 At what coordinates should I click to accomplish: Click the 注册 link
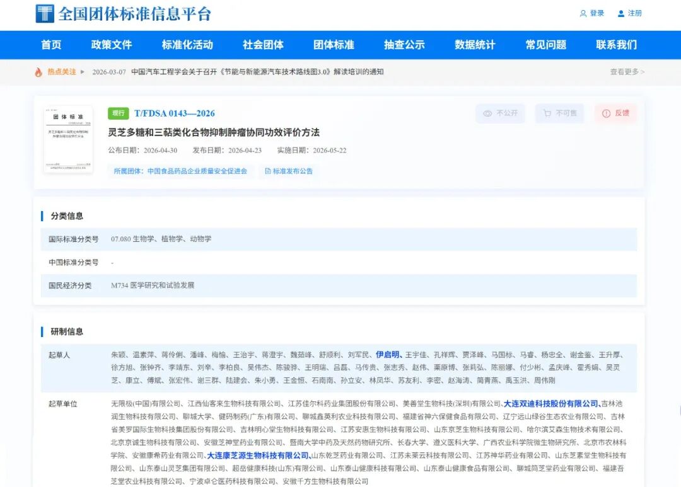[634, 13]
